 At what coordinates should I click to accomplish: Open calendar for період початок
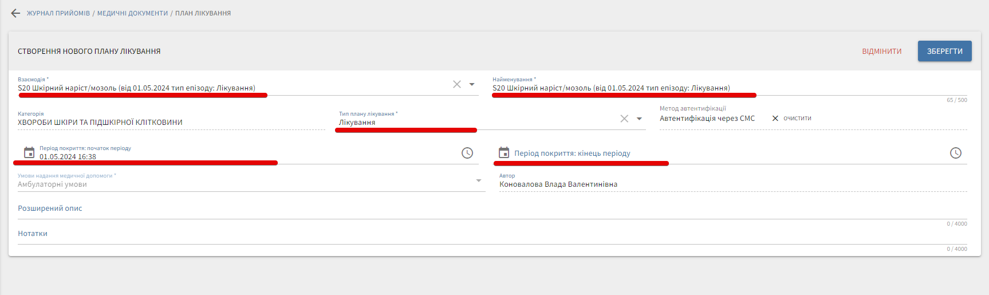(29, 152)
